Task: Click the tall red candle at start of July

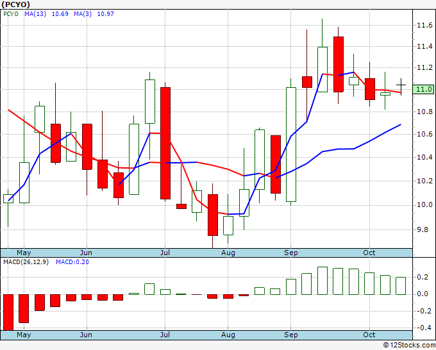Action: (165, 143)
